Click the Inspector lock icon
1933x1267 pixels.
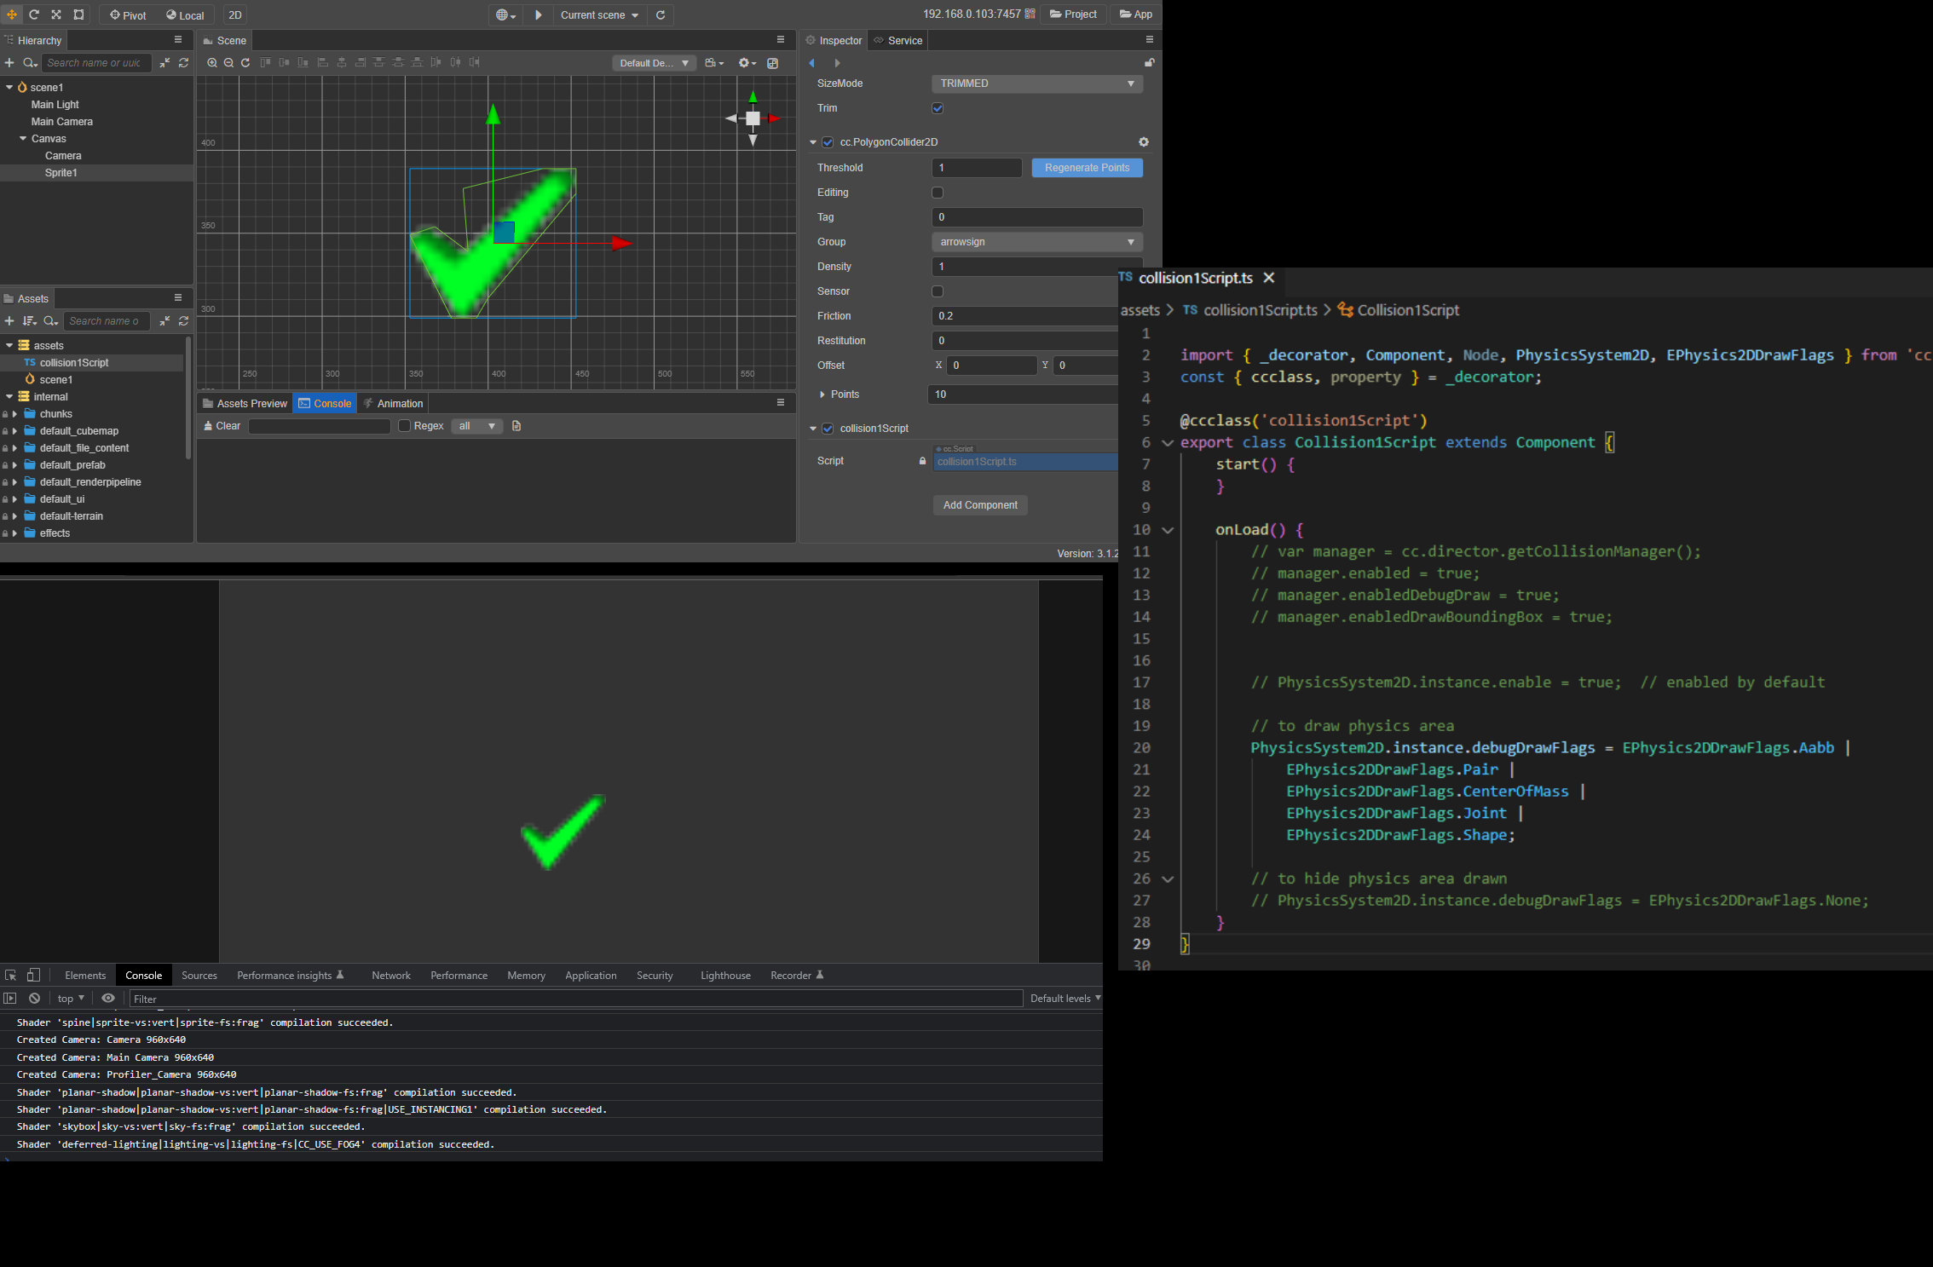point(1149,63)
